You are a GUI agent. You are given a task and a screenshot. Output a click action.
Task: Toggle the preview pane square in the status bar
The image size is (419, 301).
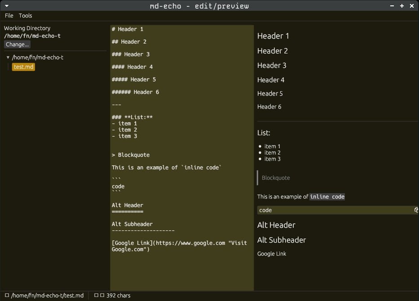pyautogui.click(x=101, y=296)
